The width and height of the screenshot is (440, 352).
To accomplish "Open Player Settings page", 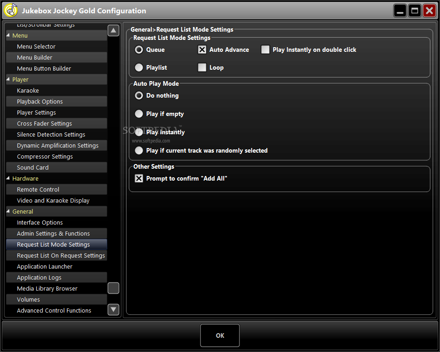I will [x=56, y=112].
